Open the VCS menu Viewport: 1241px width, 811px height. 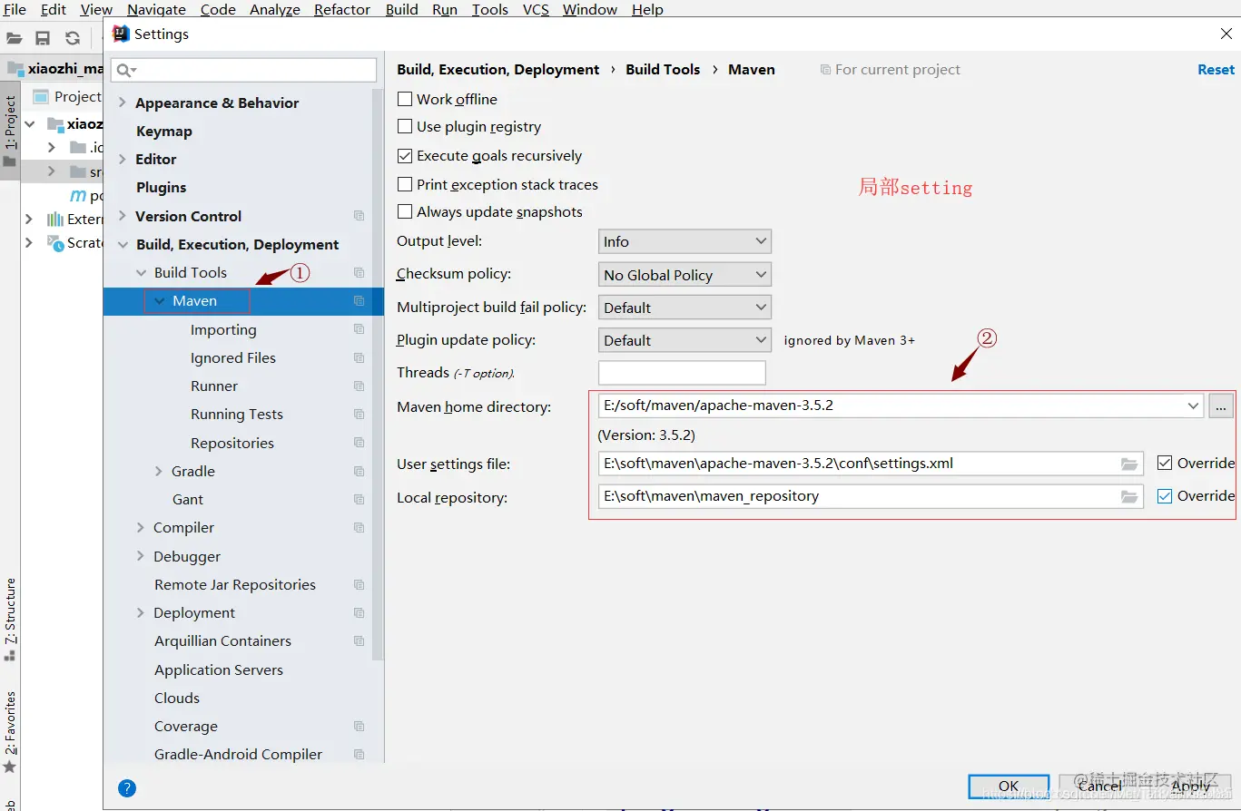pos(536,9)
